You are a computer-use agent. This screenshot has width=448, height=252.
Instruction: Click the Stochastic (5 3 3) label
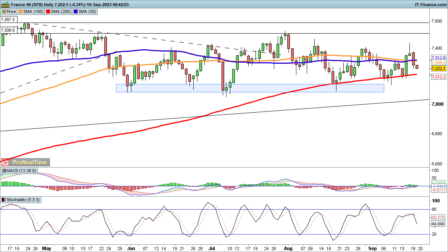(23, 200)
